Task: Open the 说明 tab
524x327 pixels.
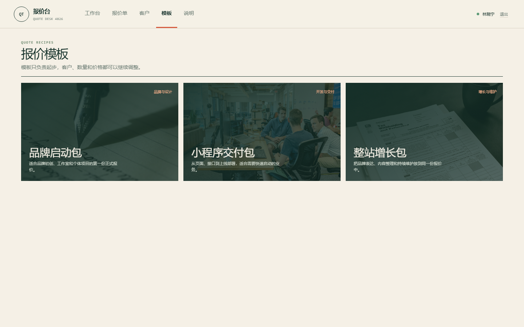Action: tap(189, 13)
